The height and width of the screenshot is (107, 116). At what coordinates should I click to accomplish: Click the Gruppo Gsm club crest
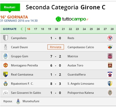[5, 56]
